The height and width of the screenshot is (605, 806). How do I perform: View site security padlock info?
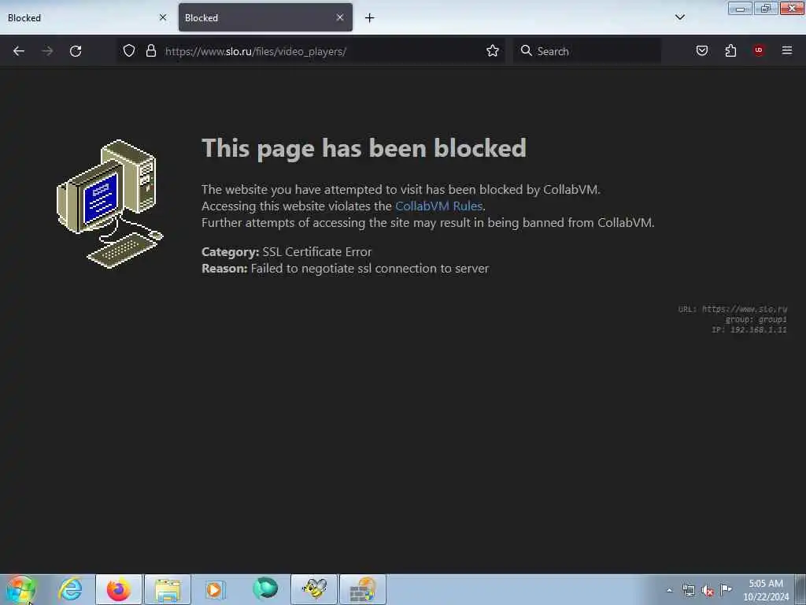click(x=150, y=51)
